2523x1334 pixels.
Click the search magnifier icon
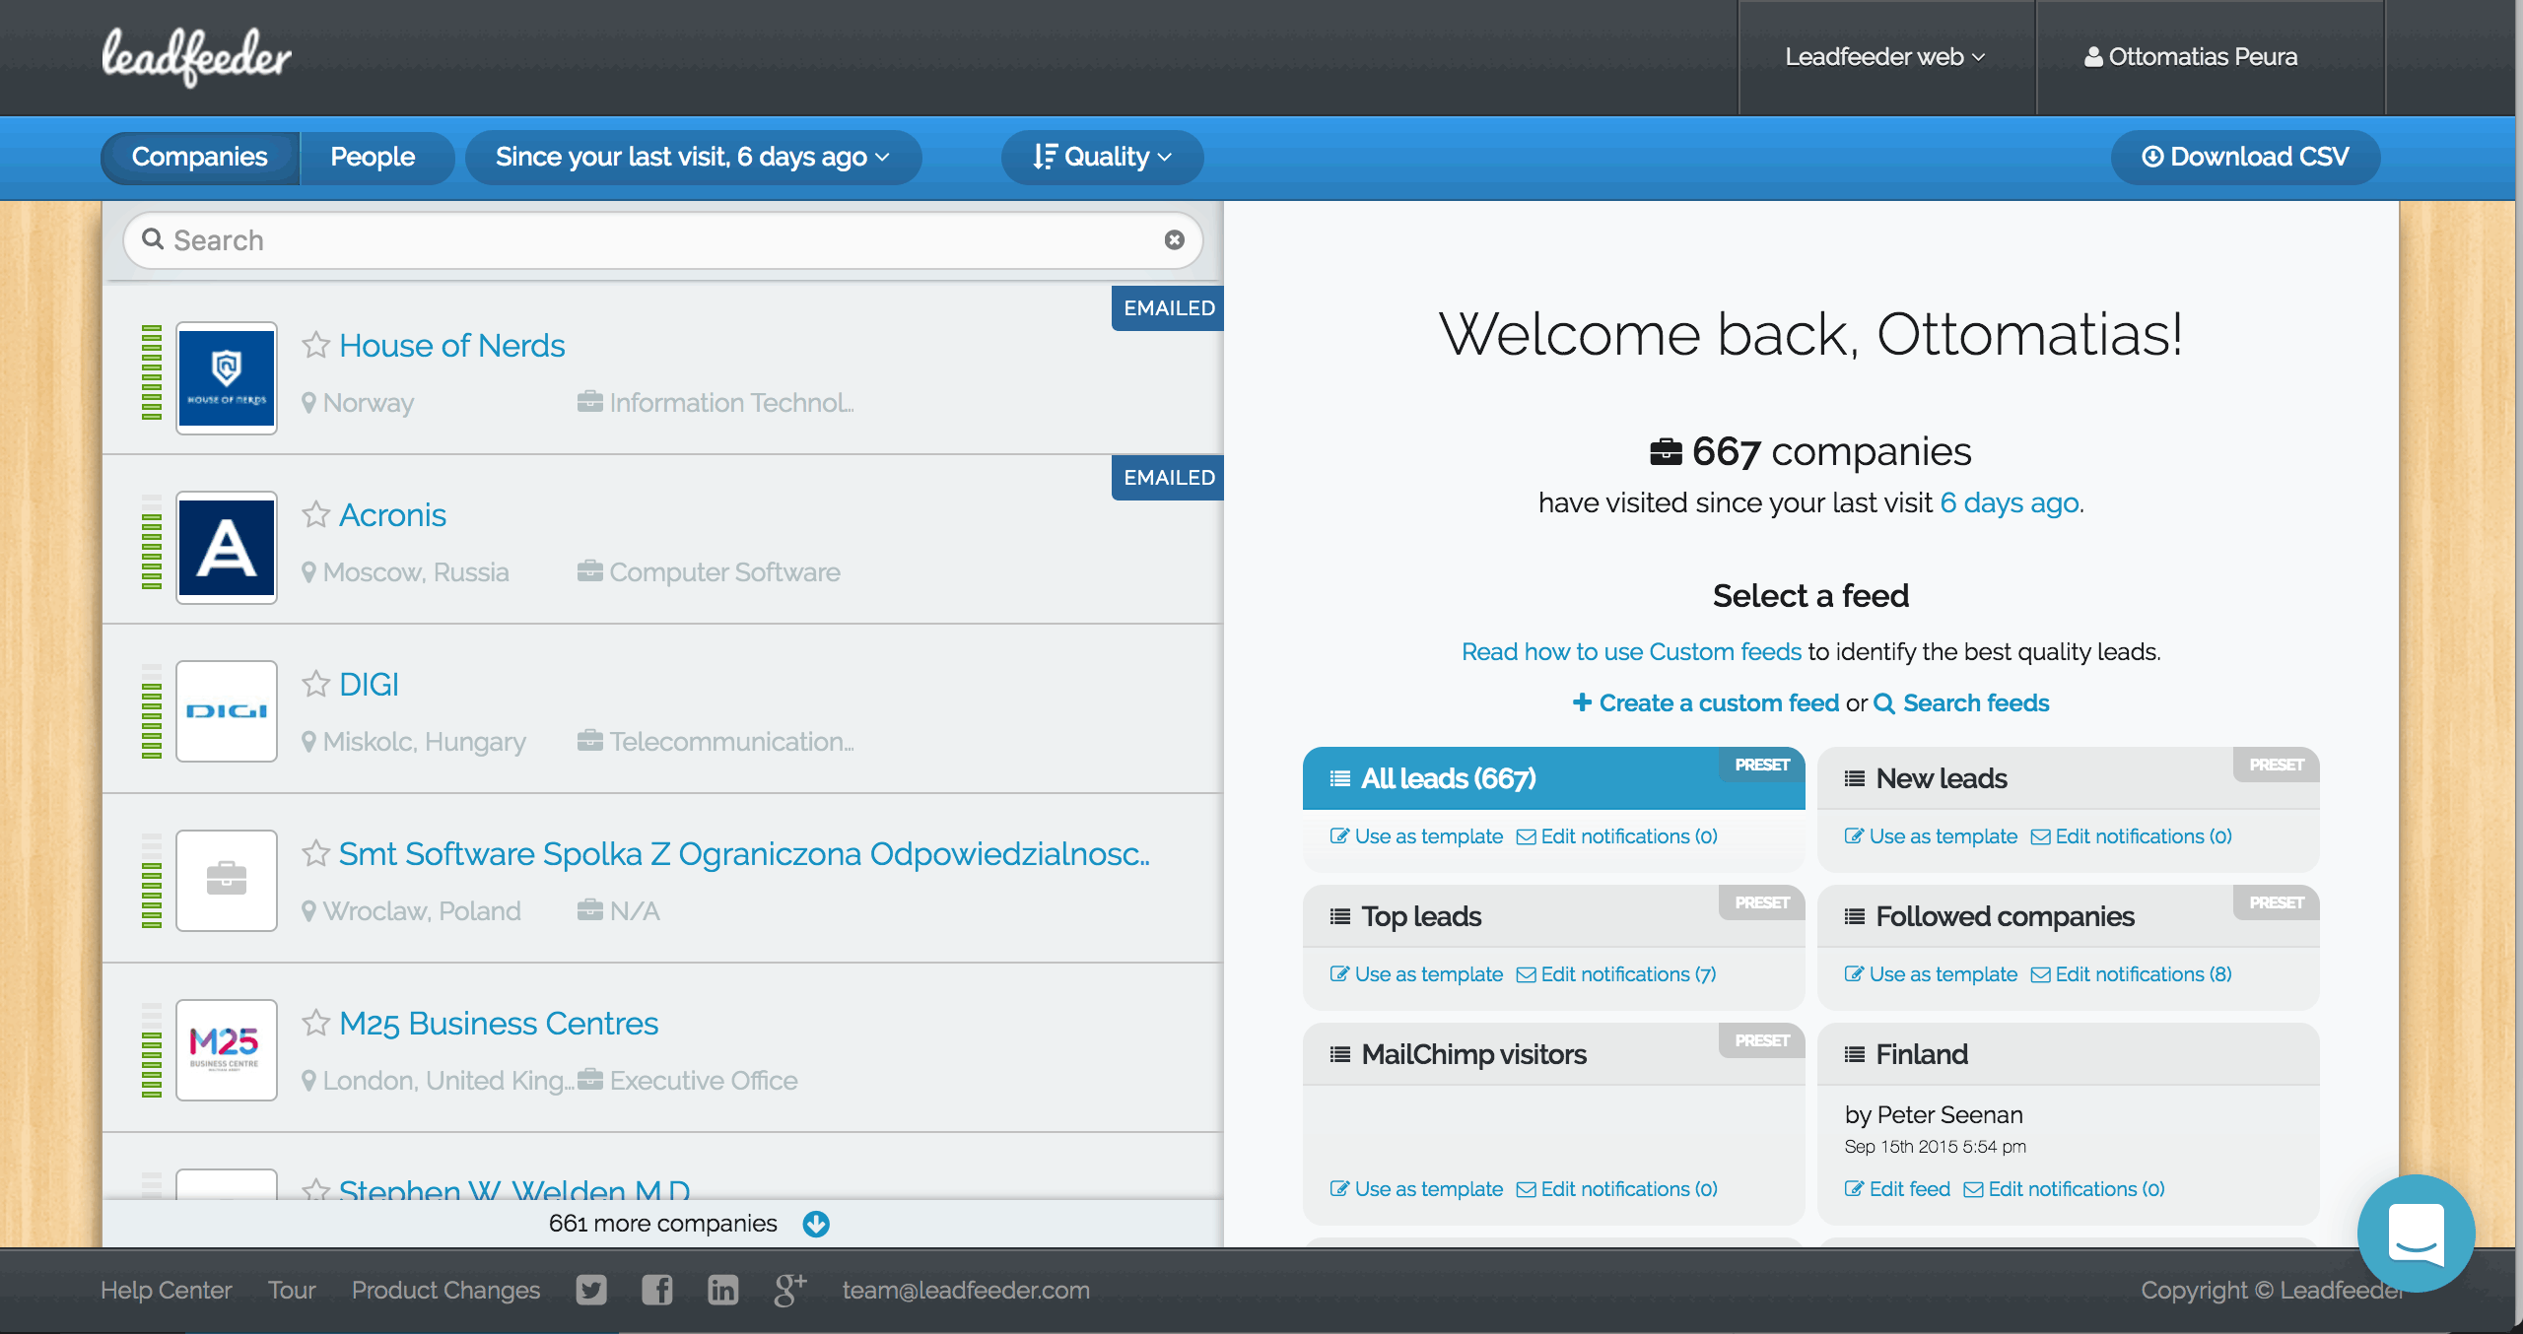pos(154,239)
